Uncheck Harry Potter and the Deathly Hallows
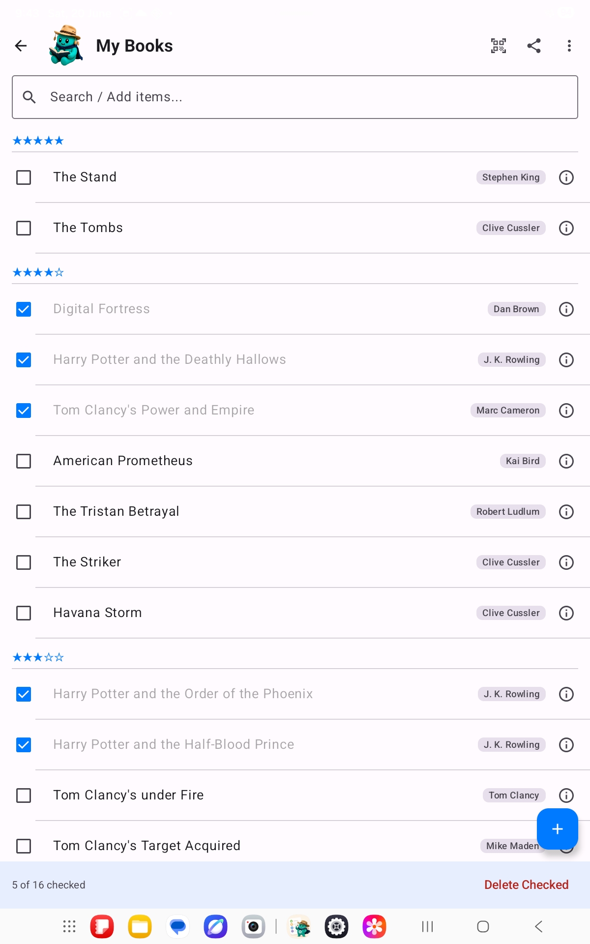 click(x=24, y=360)
